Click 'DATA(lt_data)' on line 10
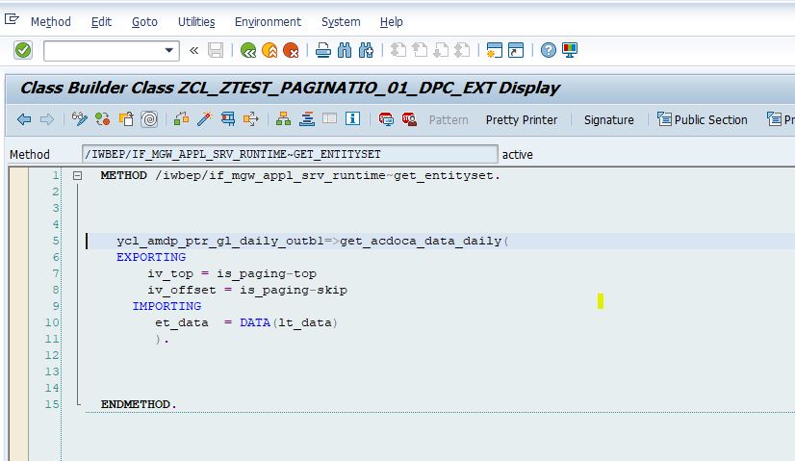Viewport: 795px width, 461px height. (x=289, y=322)
